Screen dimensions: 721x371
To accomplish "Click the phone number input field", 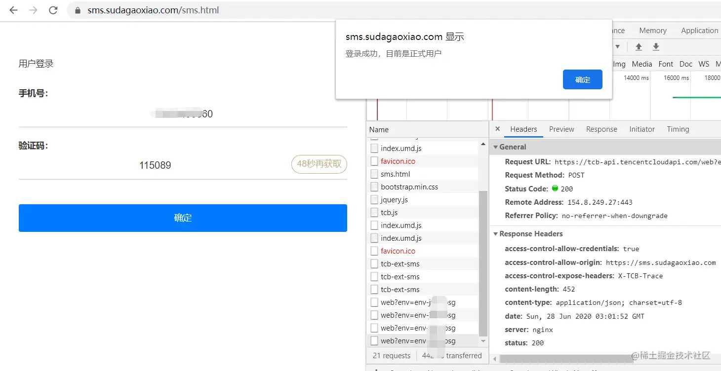I will pyautogui.click(x=183, y=114).
